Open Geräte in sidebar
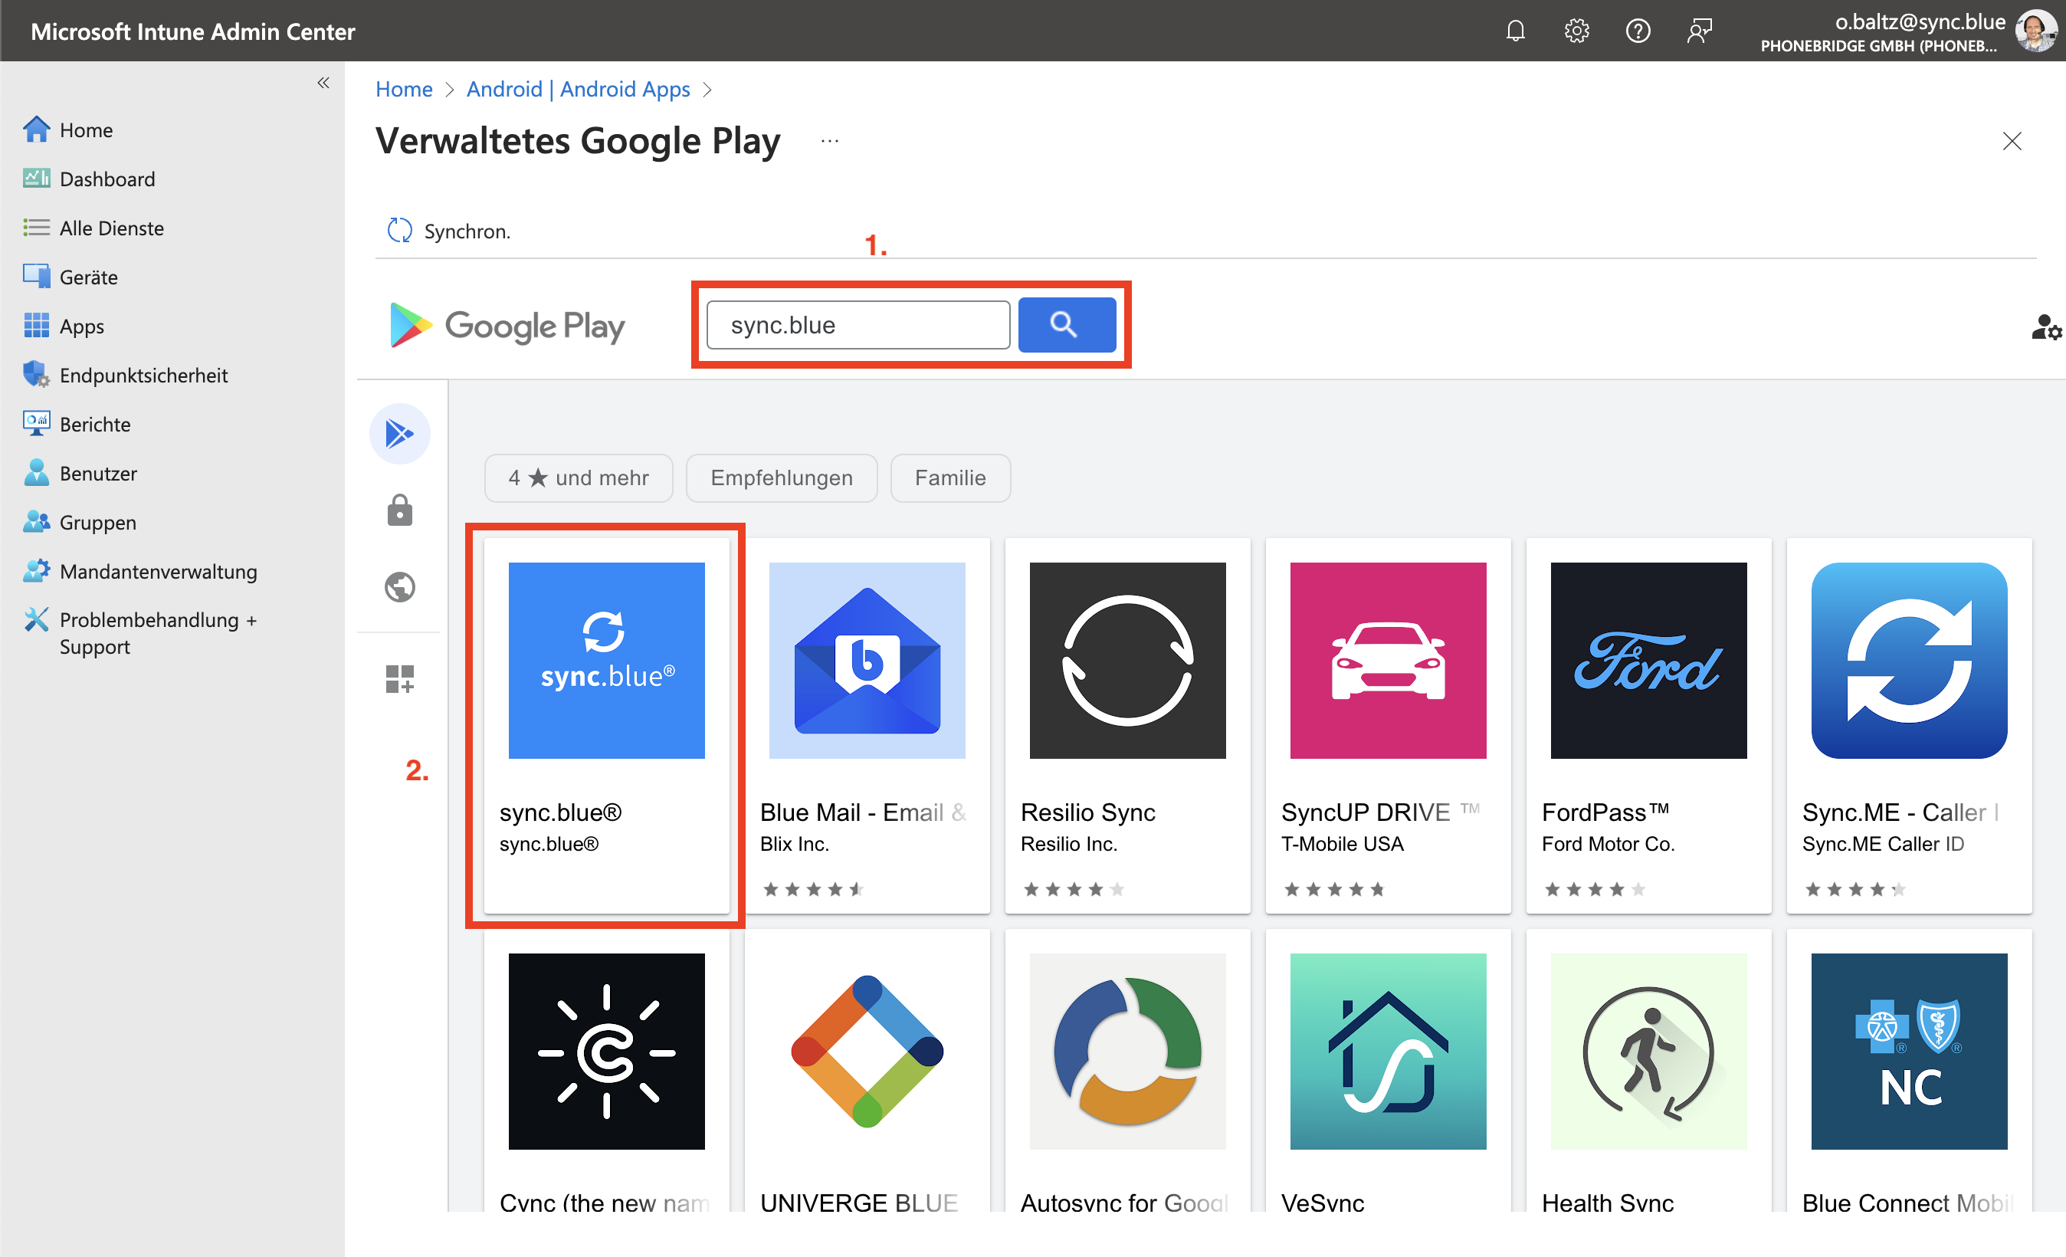 coord(71,277)
